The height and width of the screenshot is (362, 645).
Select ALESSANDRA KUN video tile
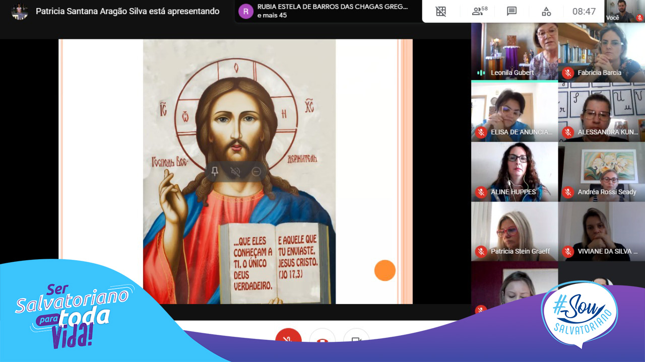(x=602, y=112)
